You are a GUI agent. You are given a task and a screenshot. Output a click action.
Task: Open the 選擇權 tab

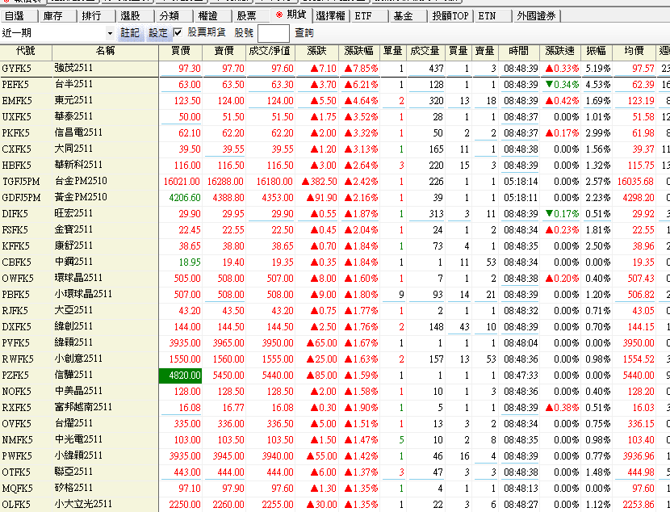pos(331,15)
